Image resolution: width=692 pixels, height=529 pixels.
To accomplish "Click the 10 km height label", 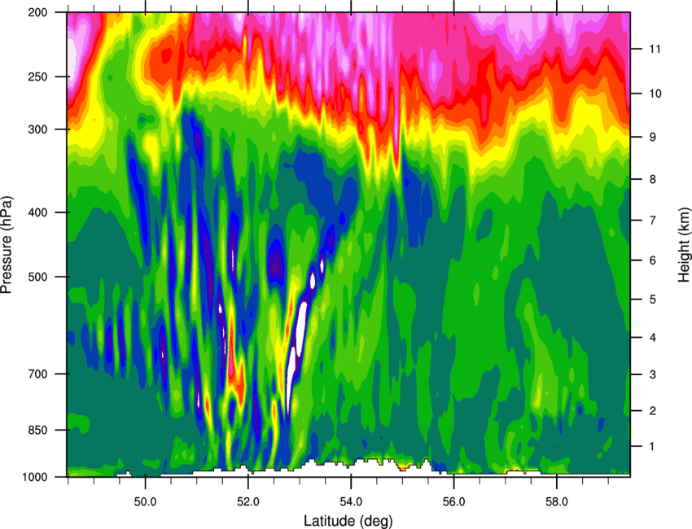I will pyautogui.click(x=655, y=94).
